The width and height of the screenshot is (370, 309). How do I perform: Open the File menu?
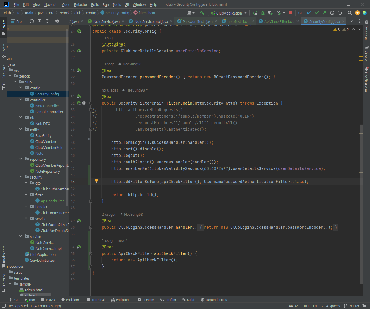pyautogui.click(x=16, y=4)
